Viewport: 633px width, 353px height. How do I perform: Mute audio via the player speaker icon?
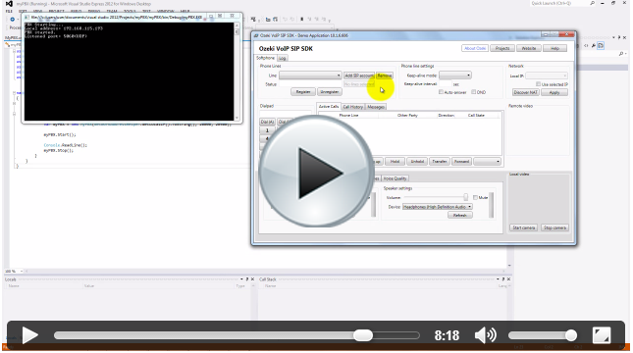coord(485,335)
